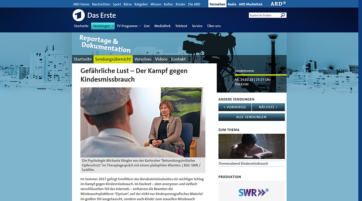362x201 pixels.
Task: Open the SWR production logo
Action: pyautogui.click(x=253, y=192)
